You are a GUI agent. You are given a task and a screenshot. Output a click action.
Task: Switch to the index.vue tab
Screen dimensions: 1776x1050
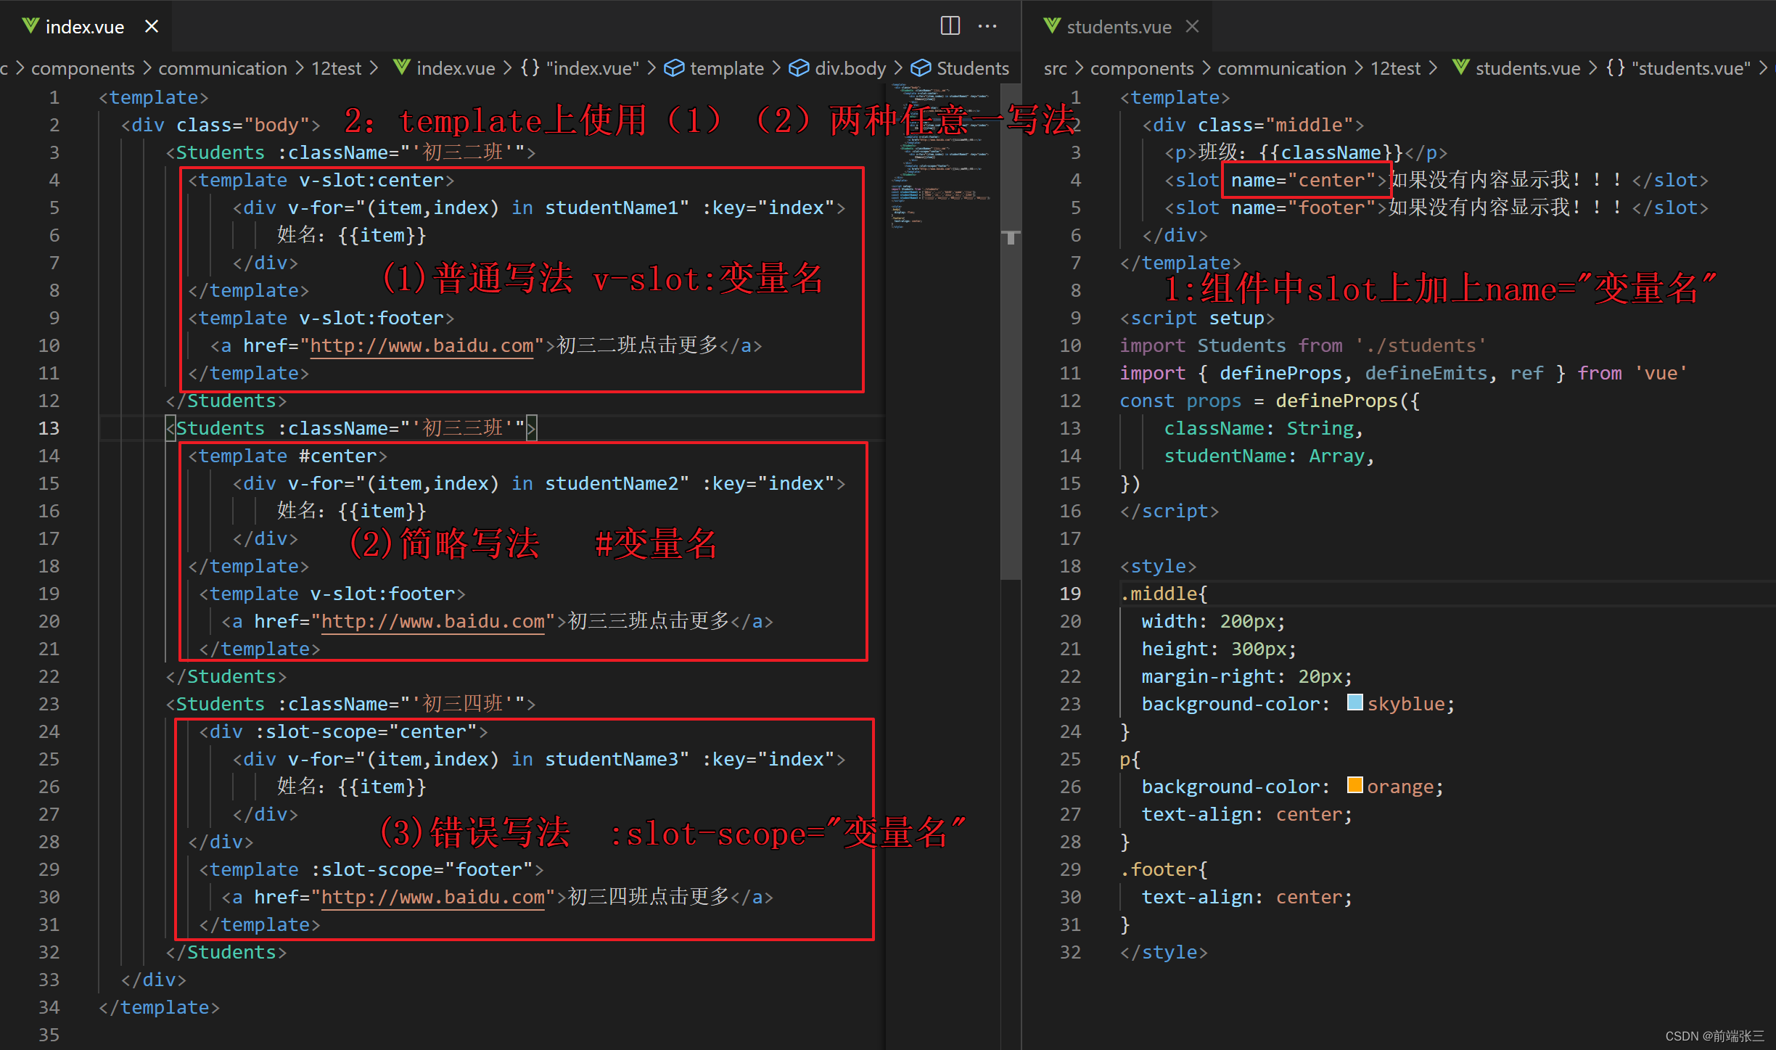pos(84,27)
